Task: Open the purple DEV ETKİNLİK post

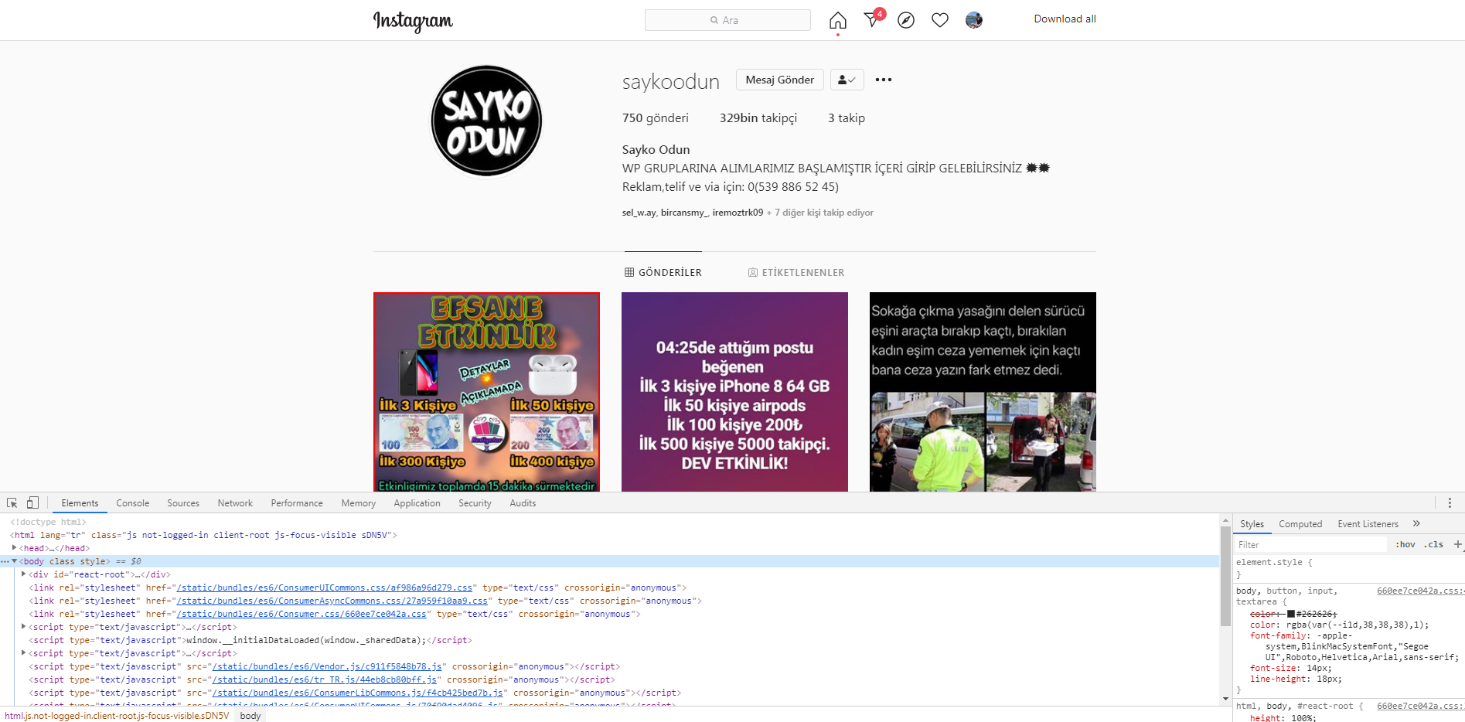Action: [734, 392]
